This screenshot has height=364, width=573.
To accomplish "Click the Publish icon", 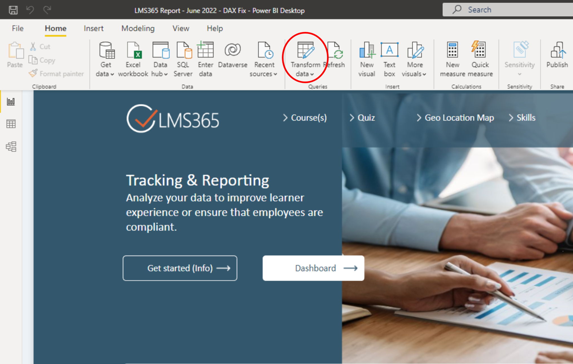I will [x=557, y=51].
